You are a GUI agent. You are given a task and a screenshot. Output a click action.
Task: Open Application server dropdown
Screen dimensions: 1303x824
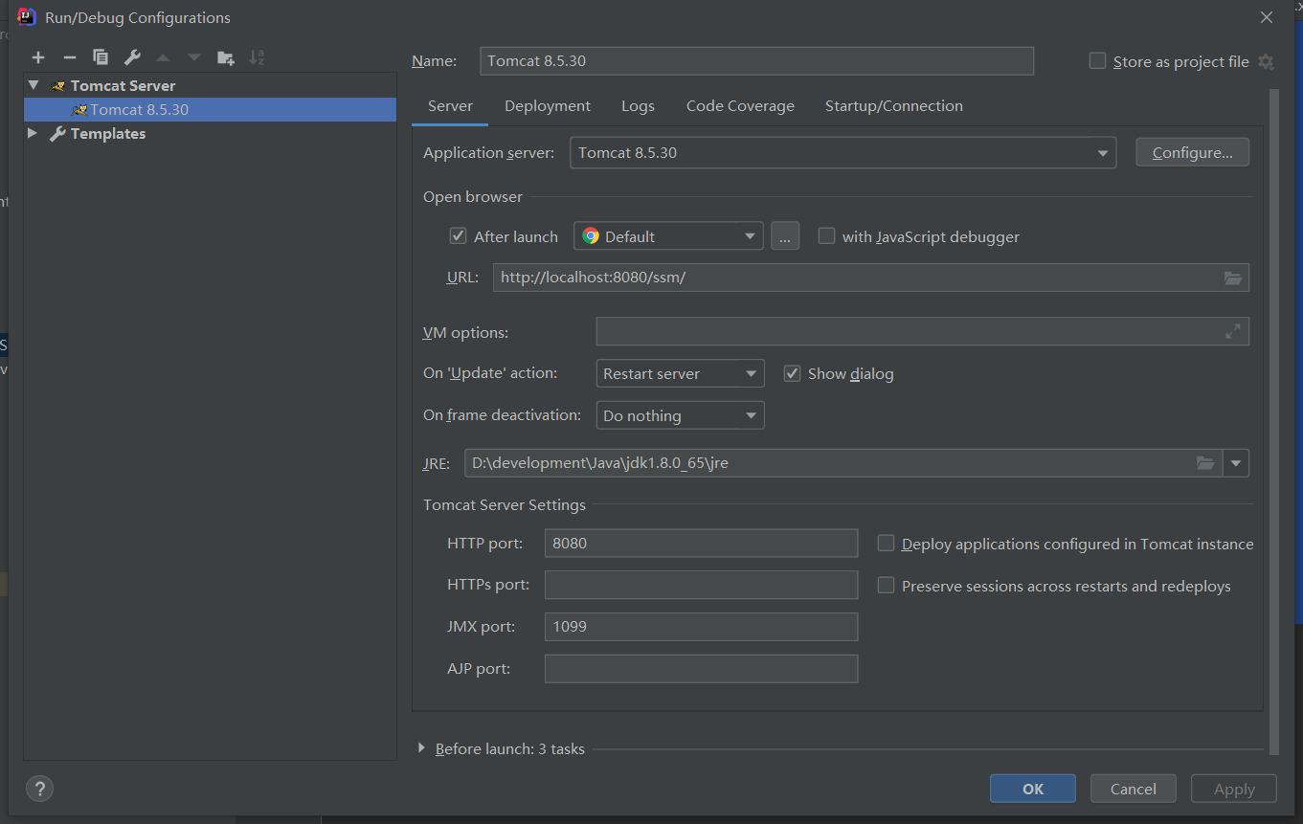(842, 152)
